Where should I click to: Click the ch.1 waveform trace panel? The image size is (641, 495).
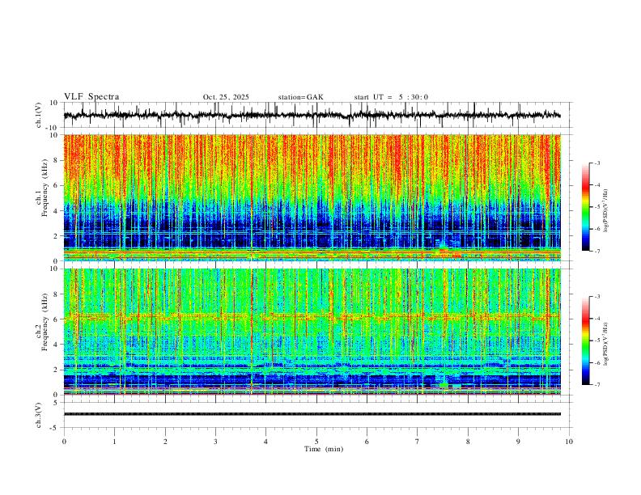(x=316, y=115)
